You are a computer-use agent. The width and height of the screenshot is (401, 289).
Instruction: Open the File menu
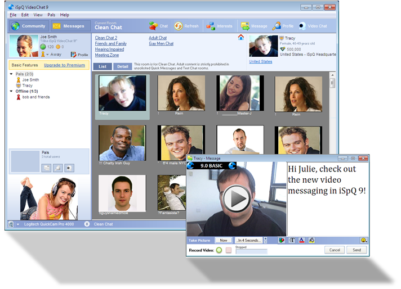[x=13, y=15]
